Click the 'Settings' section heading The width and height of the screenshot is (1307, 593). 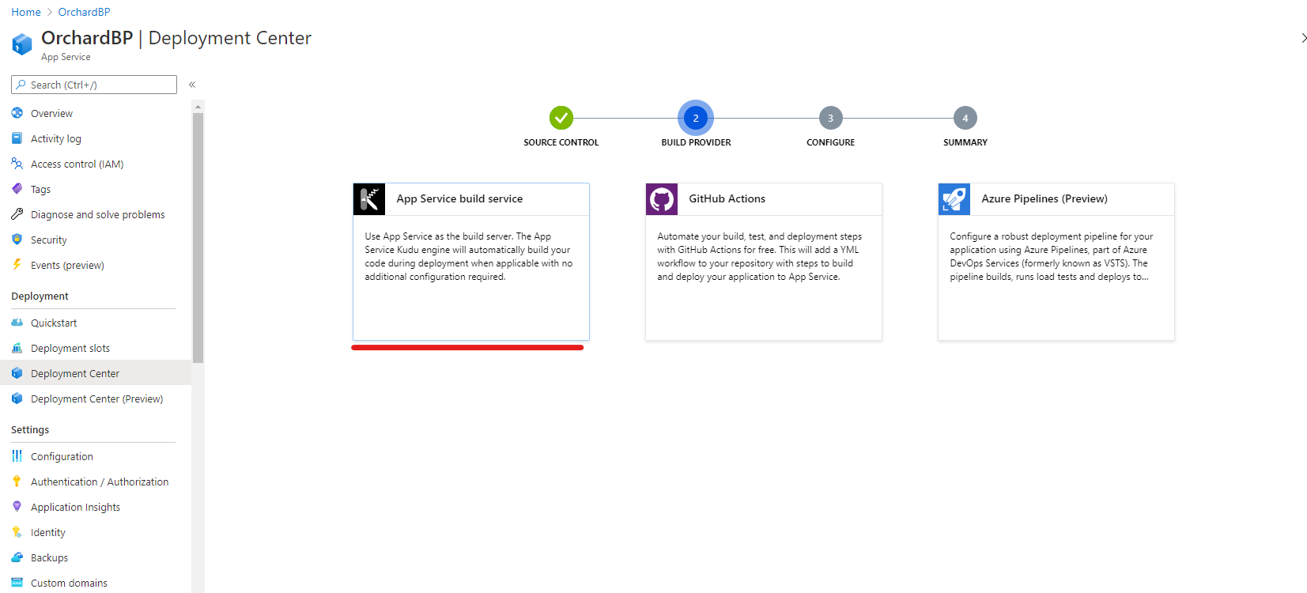(30, 429)
